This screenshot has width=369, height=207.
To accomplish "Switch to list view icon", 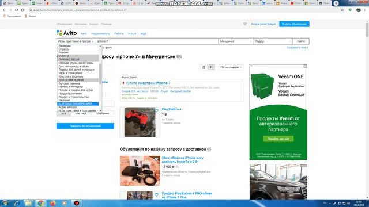I will (211, 67).
